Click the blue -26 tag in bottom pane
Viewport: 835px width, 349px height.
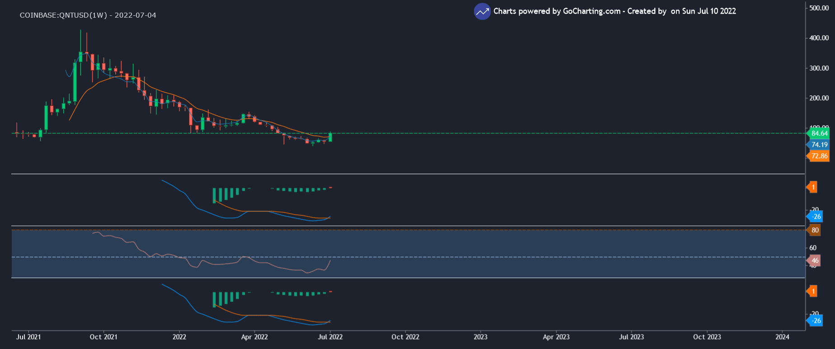[816, 321]
